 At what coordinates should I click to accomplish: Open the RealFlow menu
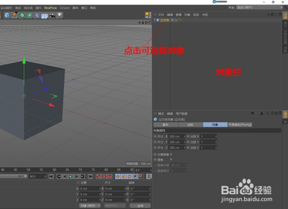coord(51,8)
